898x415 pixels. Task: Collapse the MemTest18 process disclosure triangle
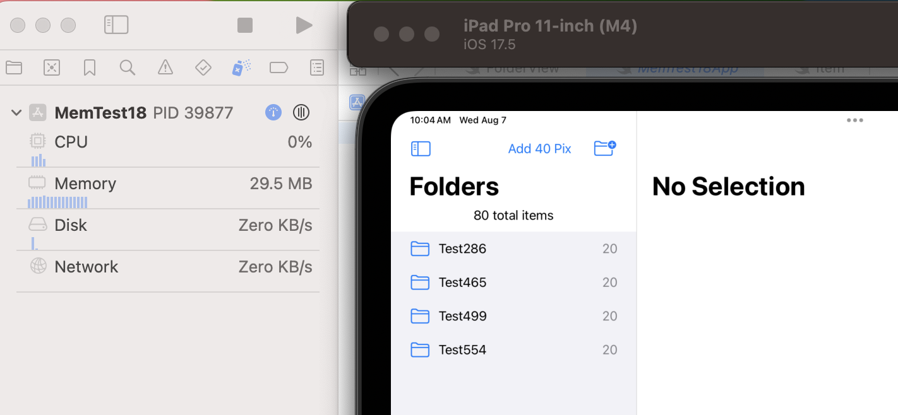click(x=17, y=113)
